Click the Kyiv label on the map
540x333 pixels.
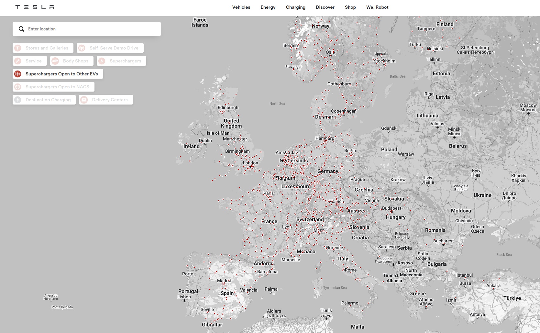476,173
